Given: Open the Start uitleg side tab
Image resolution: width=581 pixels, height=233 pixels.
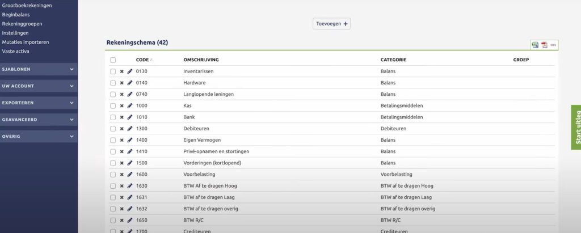Looking at the screenshot, I should (x=576, y=126).
